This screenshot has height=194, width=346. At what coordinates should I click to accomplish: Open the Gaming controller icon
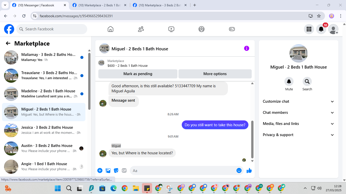(232, 29)
